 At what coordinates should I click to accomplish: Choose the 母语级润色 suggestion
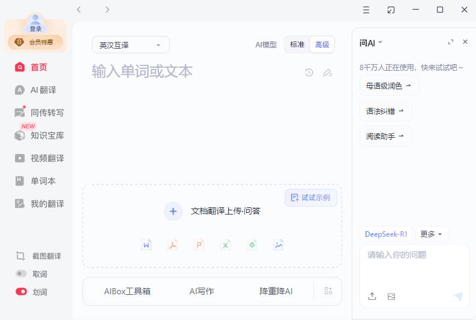pos(389,86)
